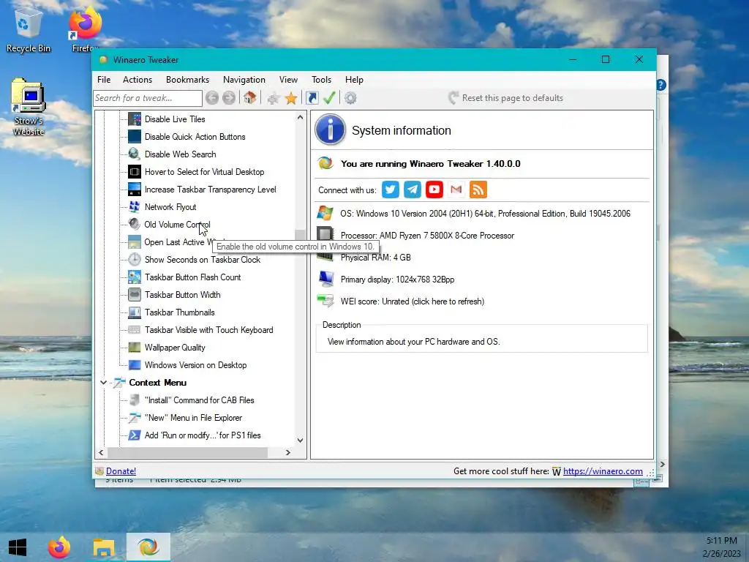Select "Install" Command for CAB Files
Viewport: 749px width, 562px height.
coord(199,400)
